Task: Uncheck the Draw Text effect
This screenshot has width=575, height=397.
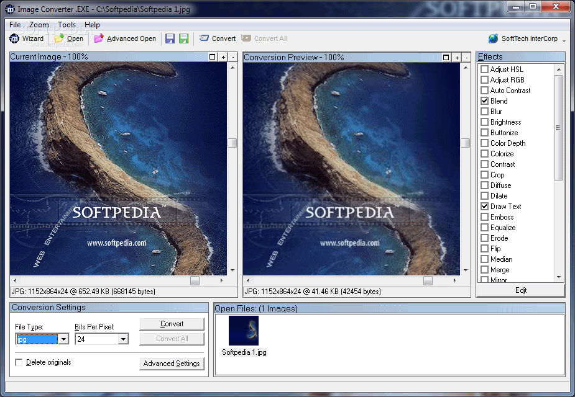Action: pos(484,207)
